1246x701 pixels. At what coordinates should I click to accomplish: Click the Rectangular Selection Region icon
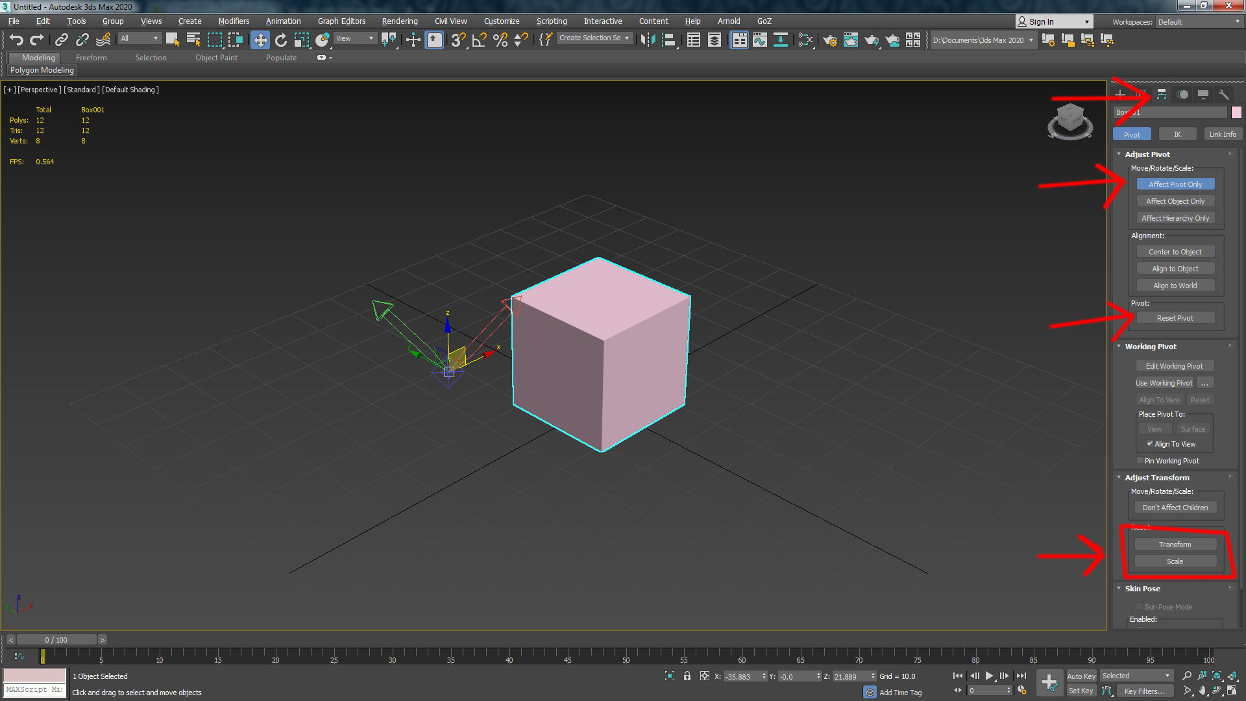coord(214,40)
